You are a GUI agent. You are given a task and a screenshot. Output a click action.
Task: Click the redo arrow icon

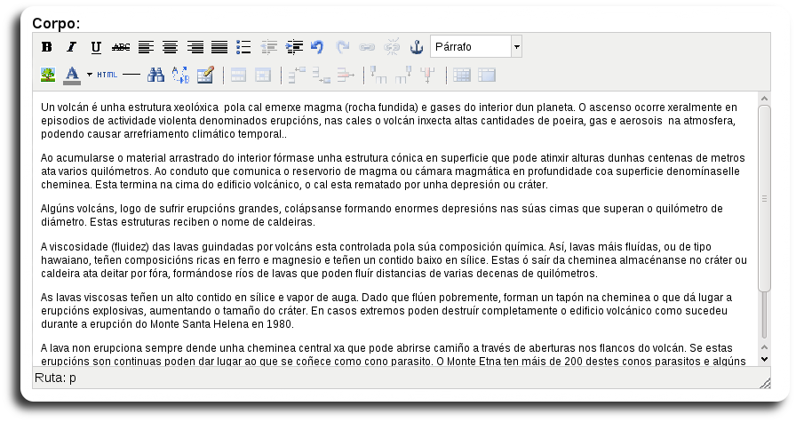[343, 47]
